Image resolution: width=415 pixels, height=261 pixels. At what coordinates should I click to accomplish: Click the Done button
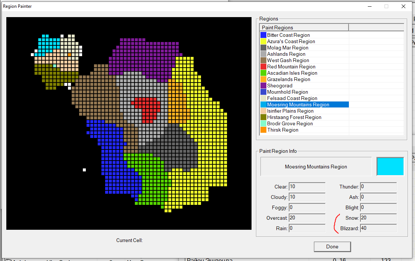pyautogui.click(x=333, y=247)
